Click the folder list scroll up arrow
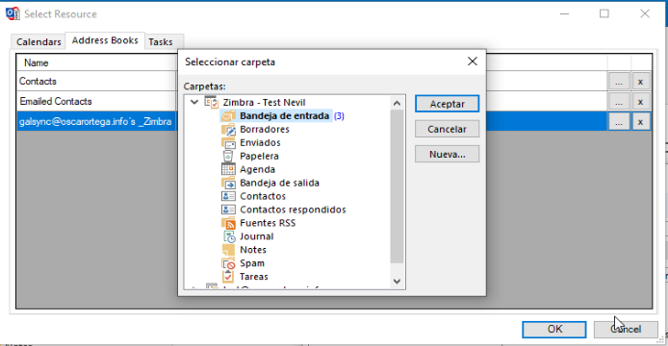 pos(397,103)
